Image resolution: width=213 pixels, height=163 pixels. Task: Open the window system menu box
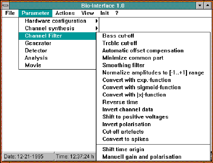pyautogui.click(x=6, y=5)
